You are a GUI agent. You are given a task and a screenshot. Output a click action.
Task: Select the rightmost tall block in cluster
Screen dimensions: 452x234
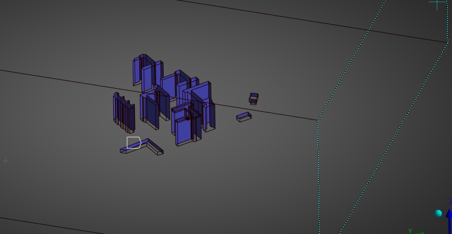(208, 111)
